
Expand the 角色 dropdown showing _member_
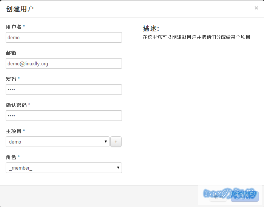tap(63, 168)
